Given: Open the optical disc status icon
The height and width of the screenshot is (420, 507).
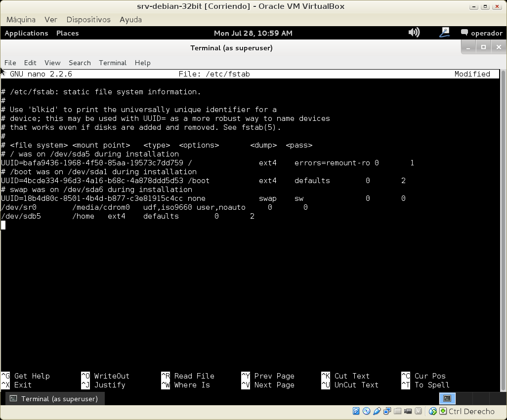Looking at the screenshot, I should tap(366, 411).
